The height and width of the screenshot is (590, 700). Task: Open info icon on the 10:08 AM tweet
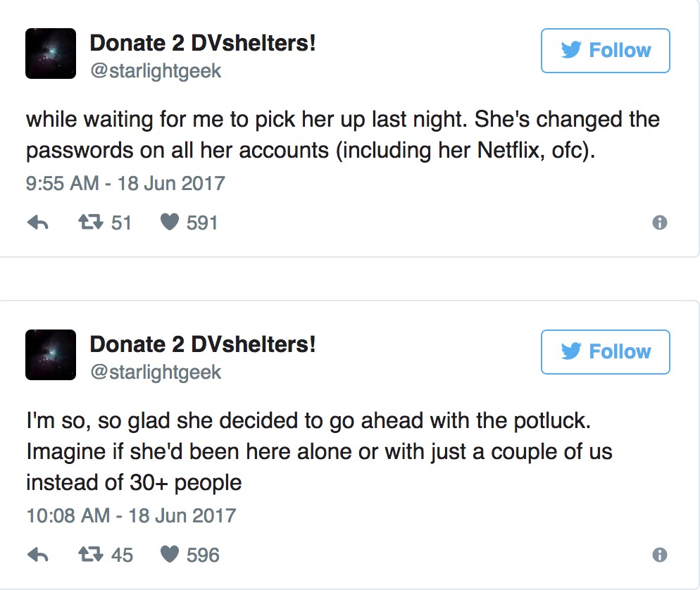click(x=659, y=556)
